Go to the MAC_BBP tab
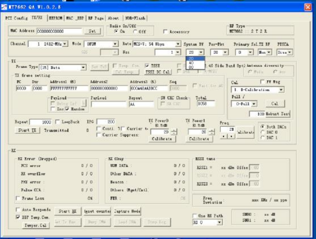The image size is (316, 239). coord(75,18)
